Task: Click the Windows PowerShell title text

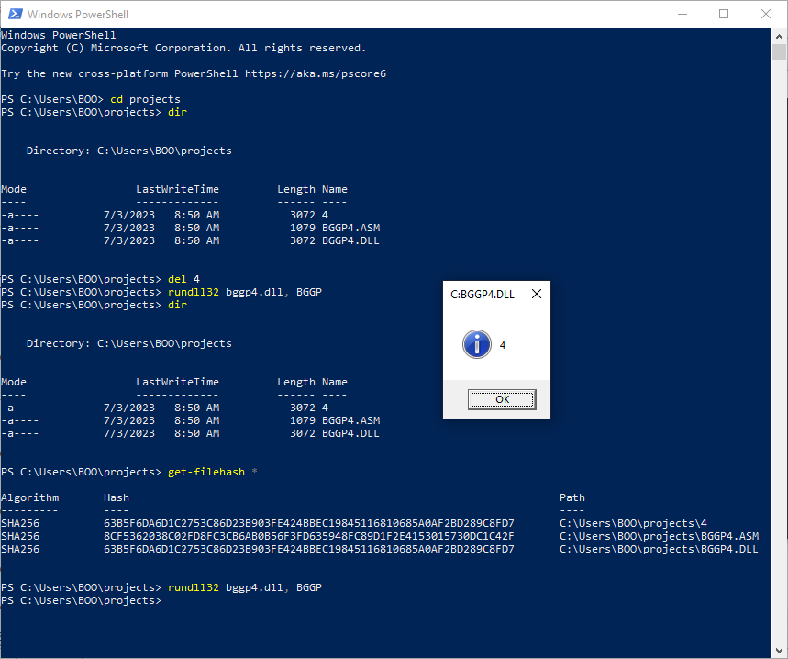Action: point(76,15)
